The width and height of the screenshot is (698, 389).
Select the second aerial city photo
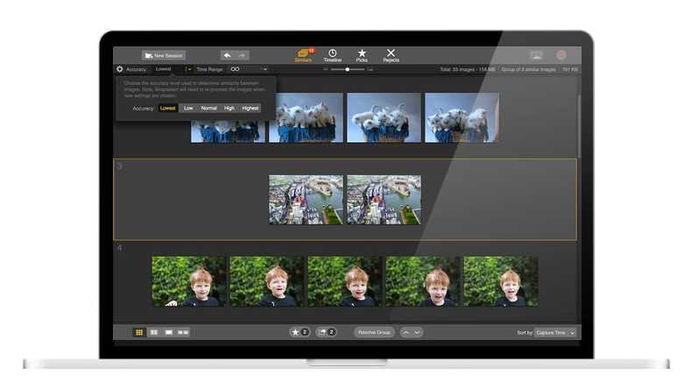(x=384, y=200)
